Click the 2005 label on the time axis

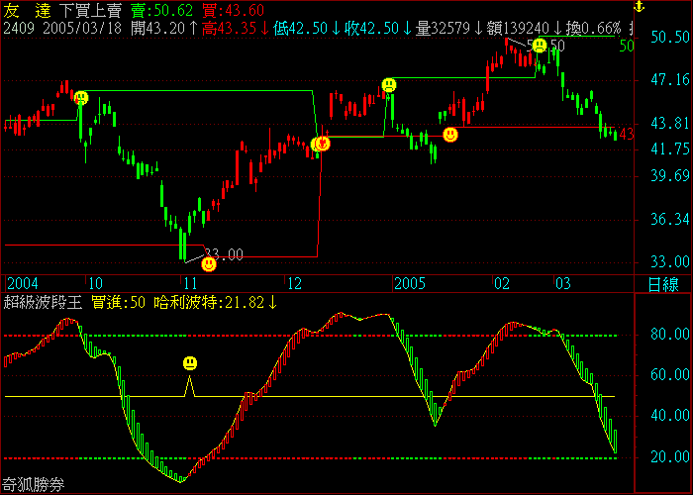(410, 283)
